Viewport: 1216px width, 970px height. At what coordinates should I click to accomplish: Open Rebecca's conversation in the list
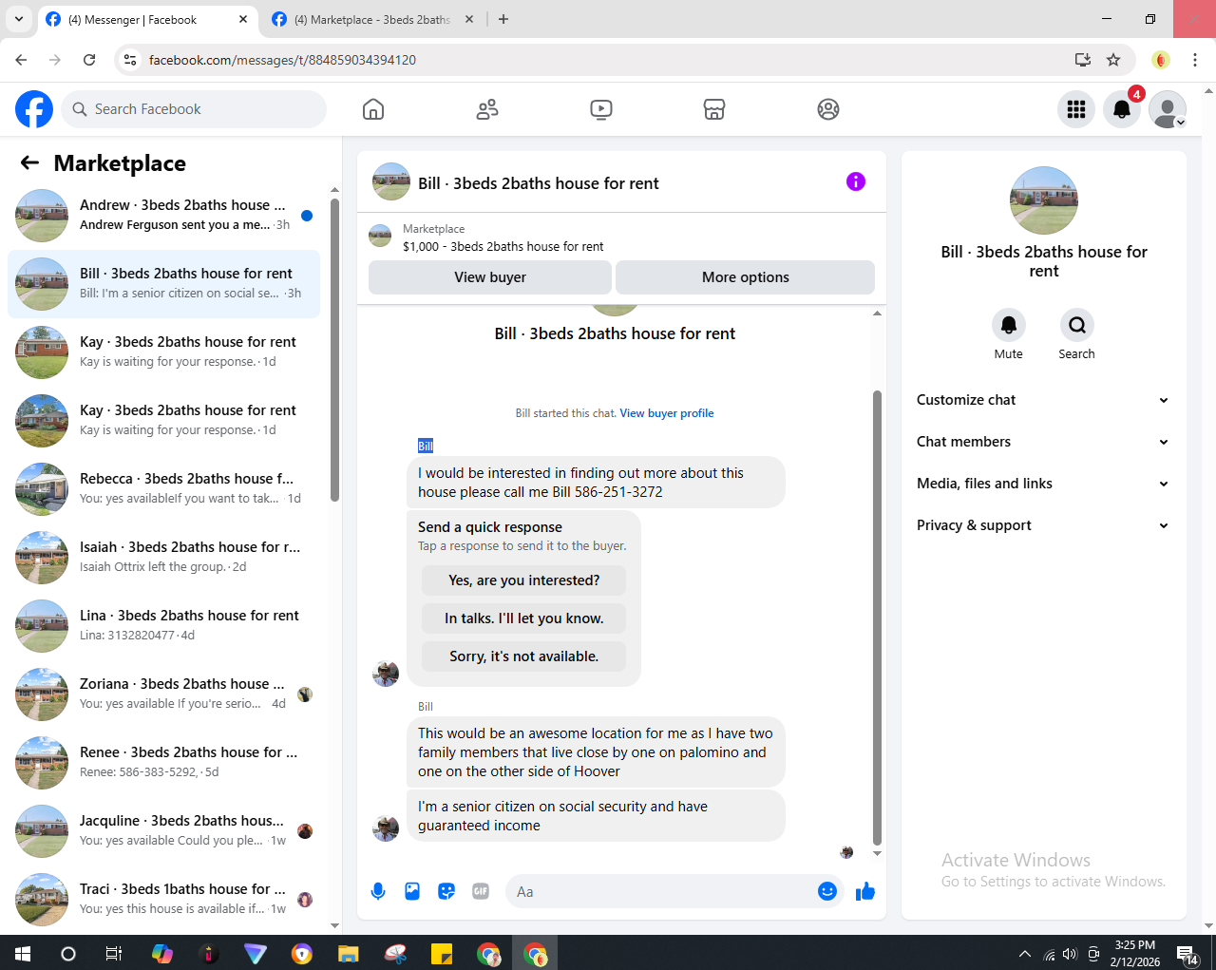coord(163,489)
